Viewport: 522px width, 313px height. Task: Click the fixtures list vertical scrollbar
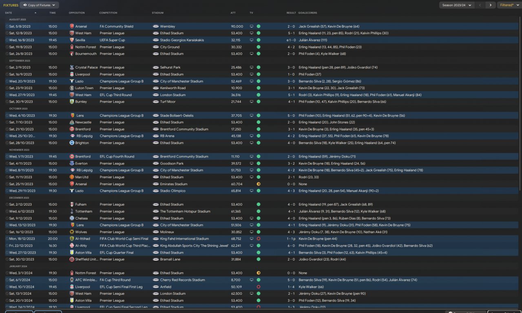(520, 104)
